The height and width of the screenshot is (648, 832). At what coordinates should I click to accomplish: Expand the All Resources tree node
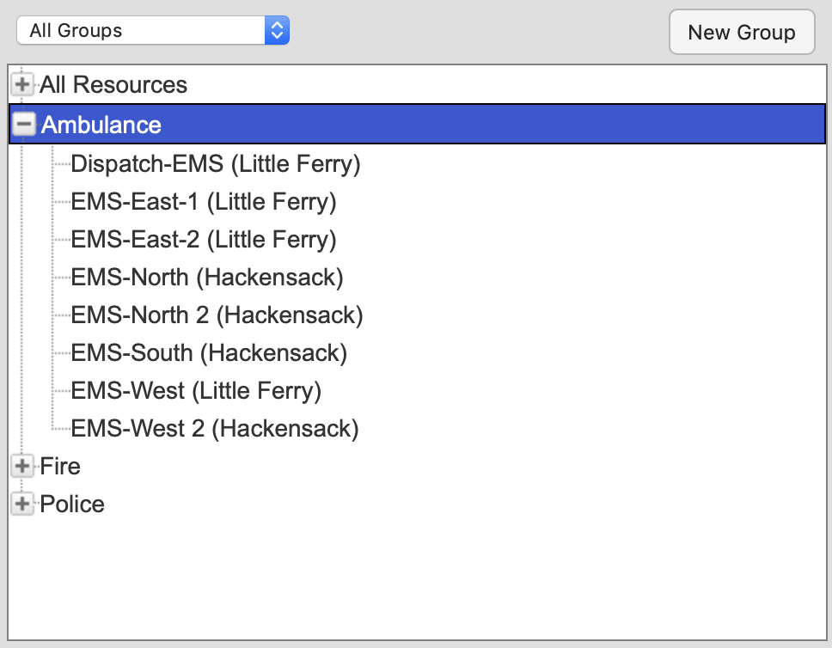(21, 84)
